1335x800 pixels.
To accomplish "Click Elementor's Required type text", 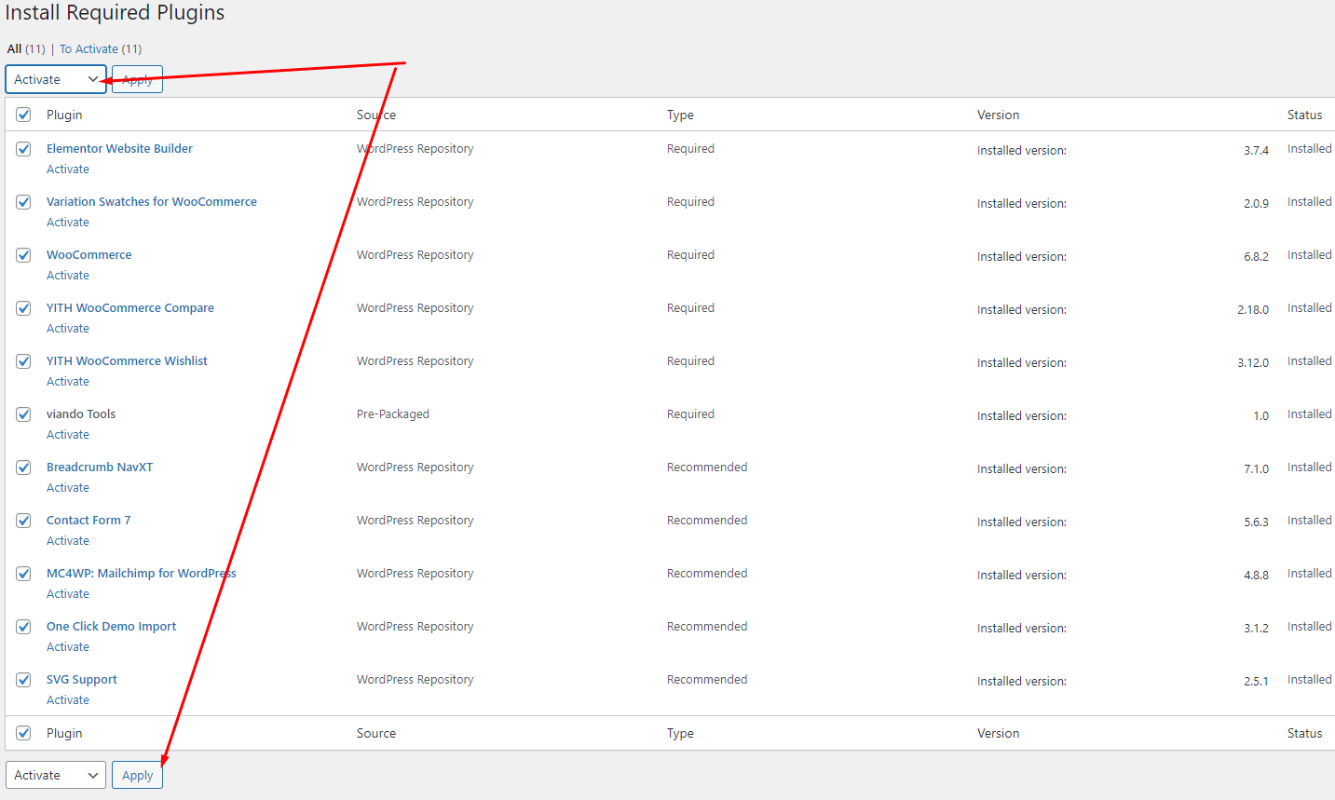I will click(x=690, y=148).
